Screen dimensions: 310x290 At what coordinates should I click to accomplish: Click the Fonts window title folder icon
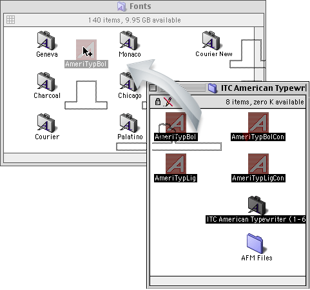pos(121,6)
